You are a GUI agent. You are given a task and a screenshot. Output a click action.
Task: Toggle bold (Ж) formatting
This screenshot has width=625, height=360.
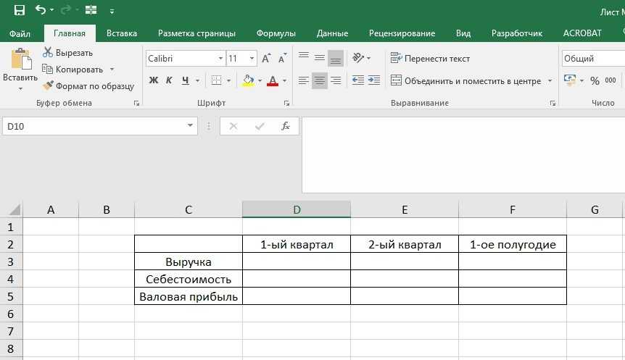[154, 80]
